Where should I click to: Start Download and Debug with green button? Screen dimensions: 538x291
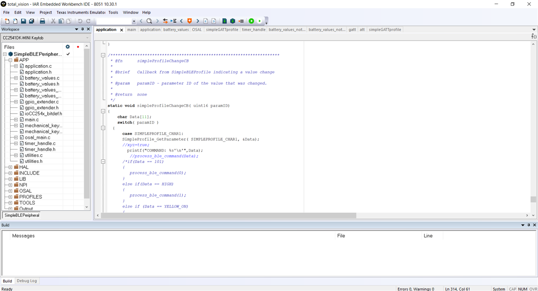tap(252, 21)
